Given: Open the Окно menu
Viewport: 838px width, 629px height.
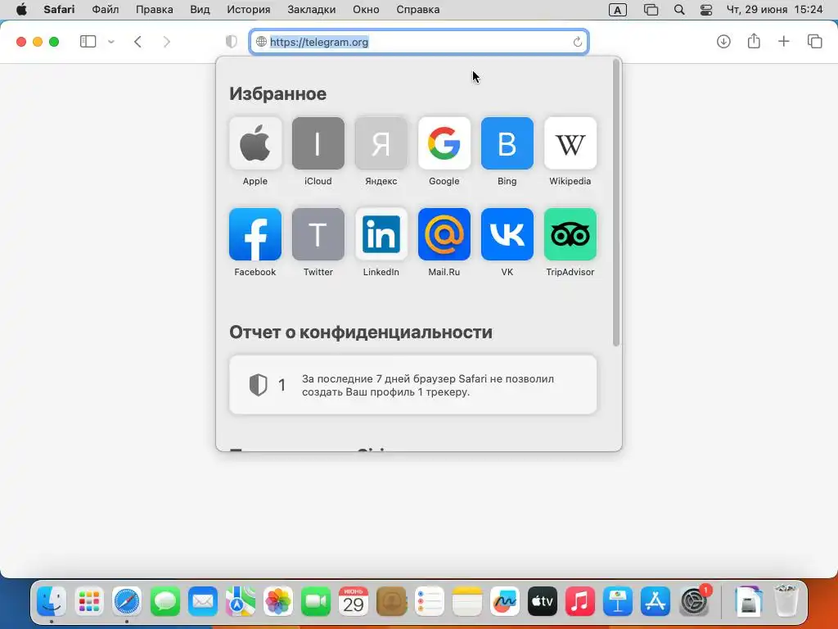Looking at the screenshot, I should pyautogui.click(x=366, y=10).
